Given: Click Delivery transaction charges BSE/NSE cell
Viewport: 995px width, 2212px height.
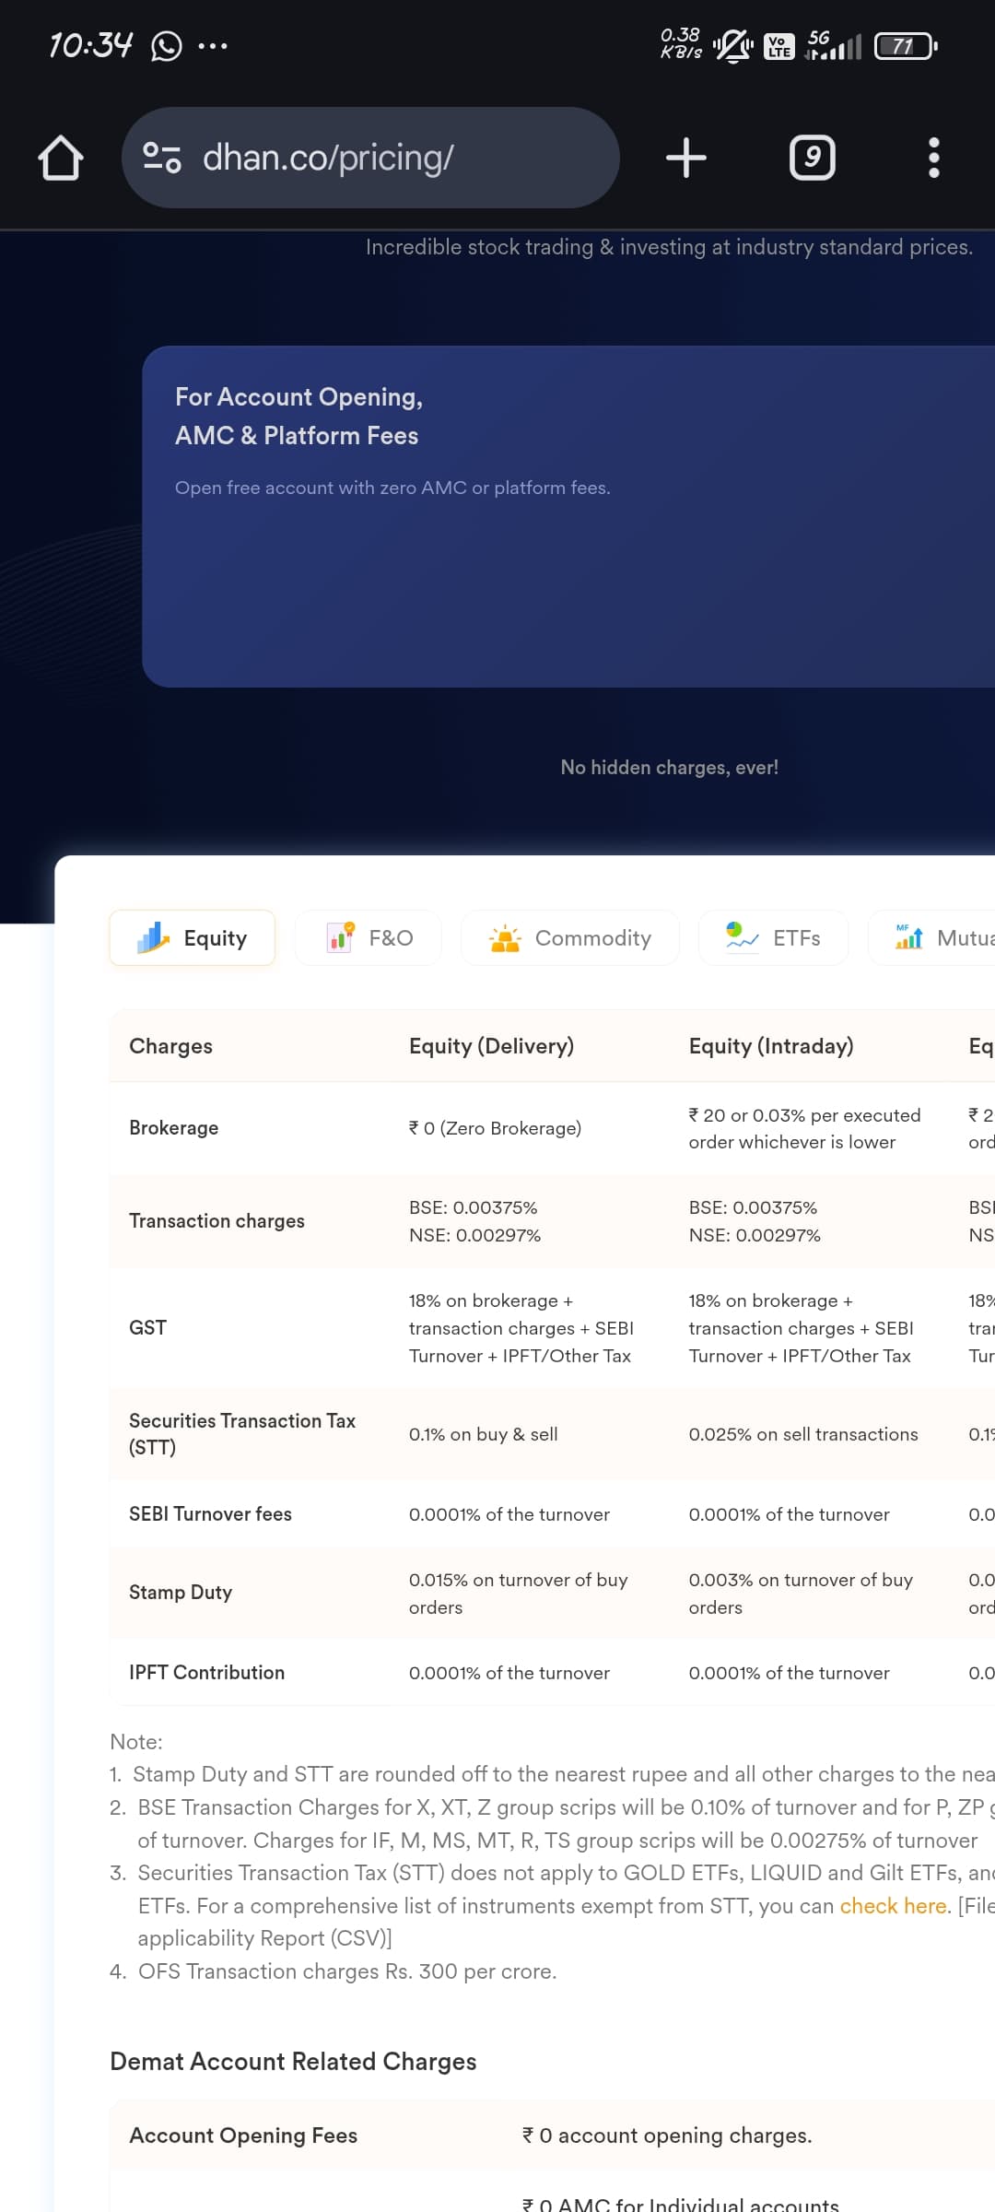Looking at the screenshot, I should (474, 1221).
